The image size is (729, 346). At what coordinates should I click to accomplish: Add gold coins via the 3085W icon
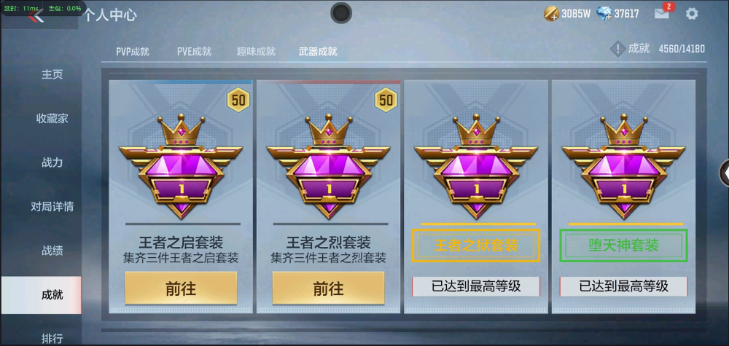pos(551,14)
